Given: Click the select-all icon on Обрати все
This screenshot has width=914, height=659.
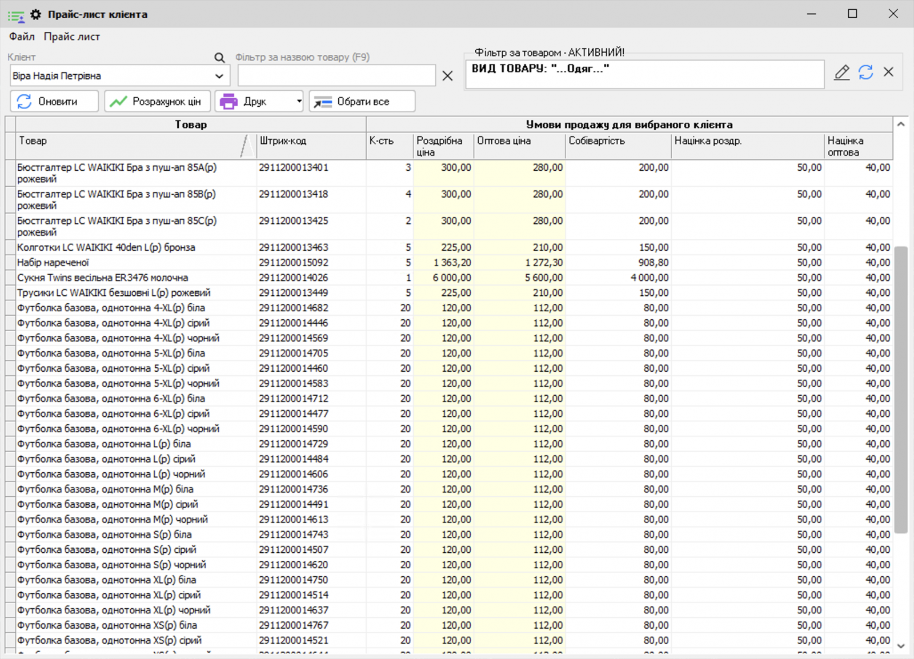Looking at the screenshot, I should (322, 101).
